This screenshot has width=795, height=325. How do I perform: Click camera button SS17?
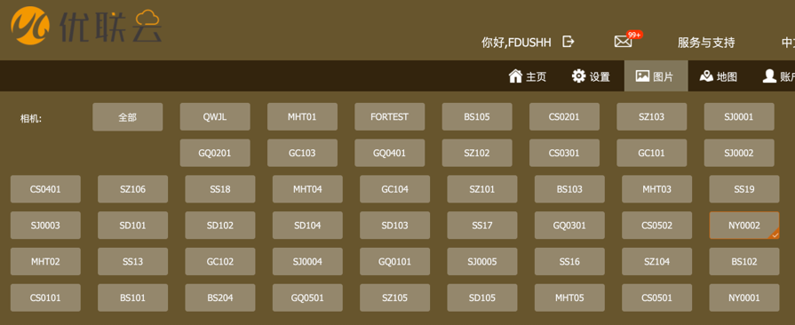tap(482, 226)
